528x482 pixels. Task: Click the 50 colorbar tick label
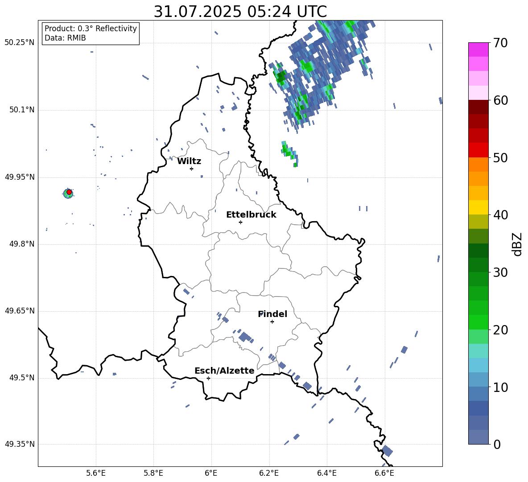[x=500, y=158]
